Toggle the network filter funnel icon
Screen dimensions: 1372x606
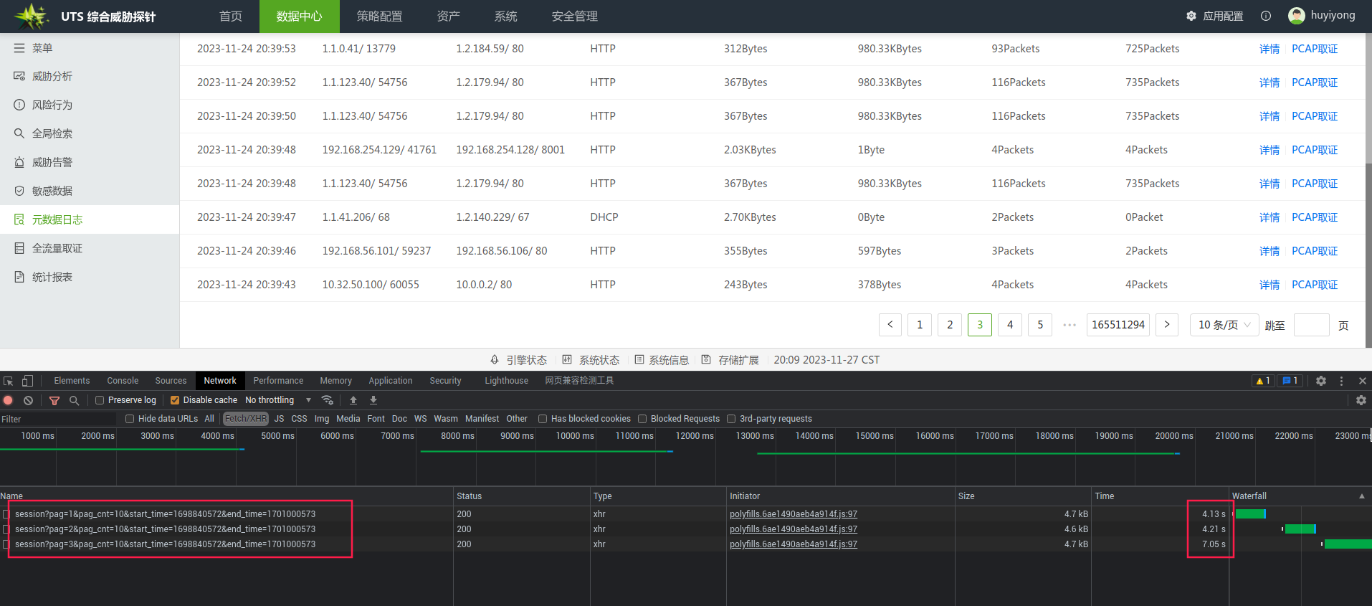coord(54,400)
